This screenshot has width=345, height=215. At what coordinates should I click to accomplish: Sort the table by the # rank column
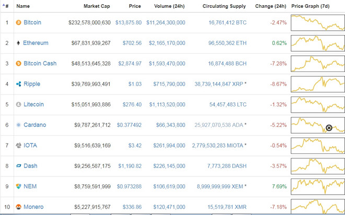pos(6,6)
